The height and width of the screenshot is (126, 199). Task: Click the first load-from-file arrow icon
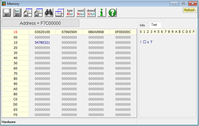[x=28, y=12]
